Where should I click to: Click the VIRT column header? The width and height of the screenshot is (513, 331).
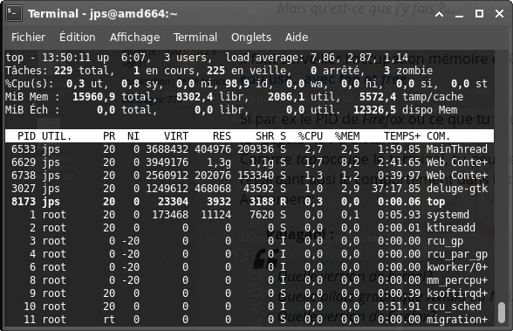[x=176, y=136]
